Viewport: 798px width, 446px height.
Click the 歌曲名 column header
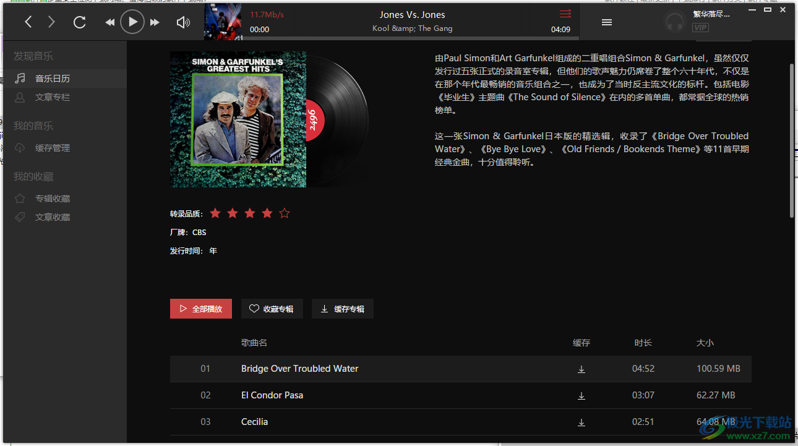254,343
